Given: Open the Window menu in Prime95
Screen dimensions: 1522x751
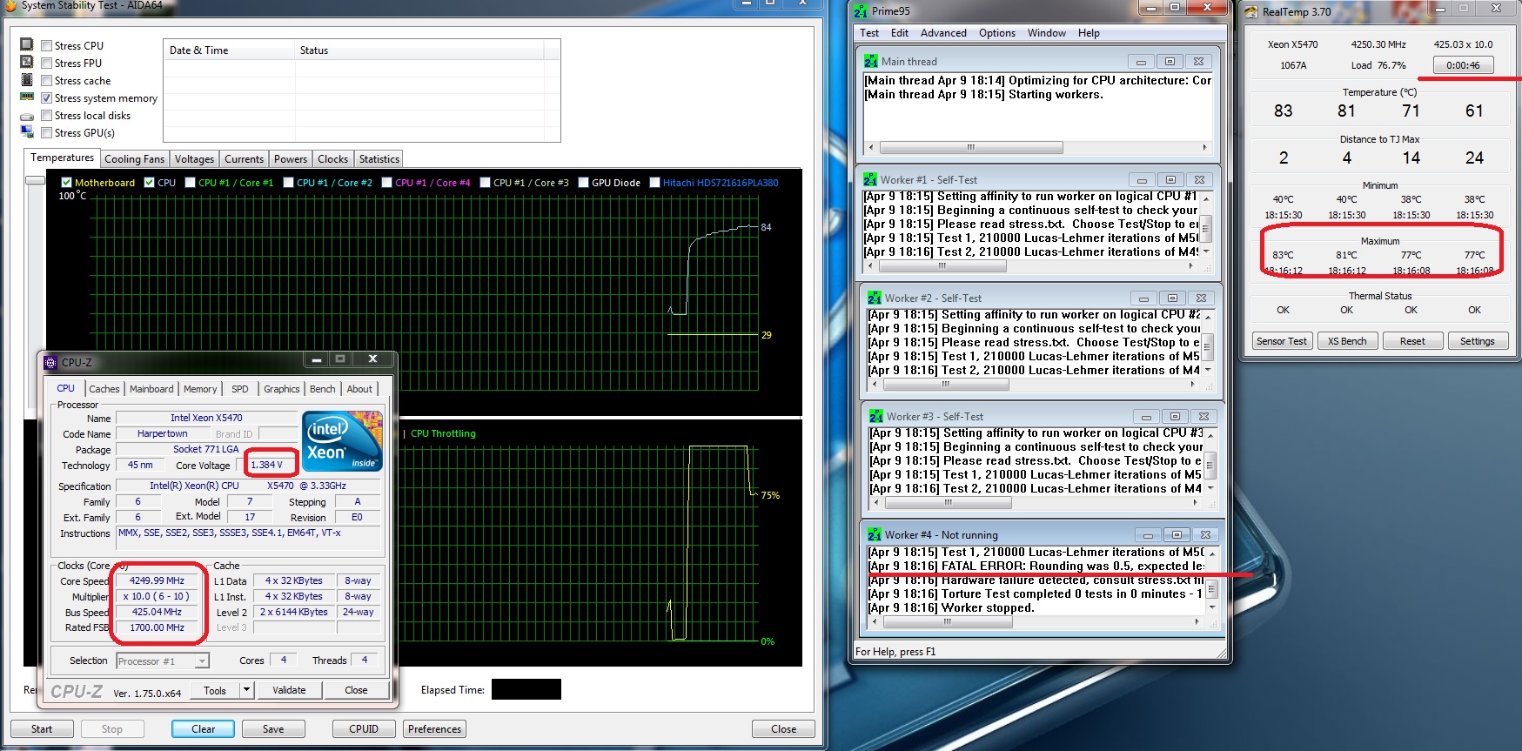Looking at the screenshot, I should [x=1046, y=33].
